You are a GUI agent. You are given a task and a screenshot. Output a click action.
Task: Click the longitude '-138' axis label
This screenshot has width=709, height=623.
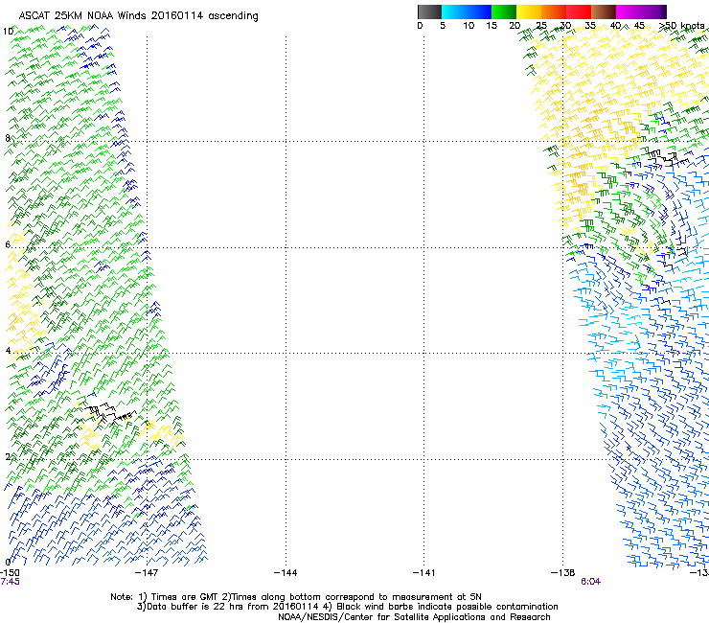(563, 573)
